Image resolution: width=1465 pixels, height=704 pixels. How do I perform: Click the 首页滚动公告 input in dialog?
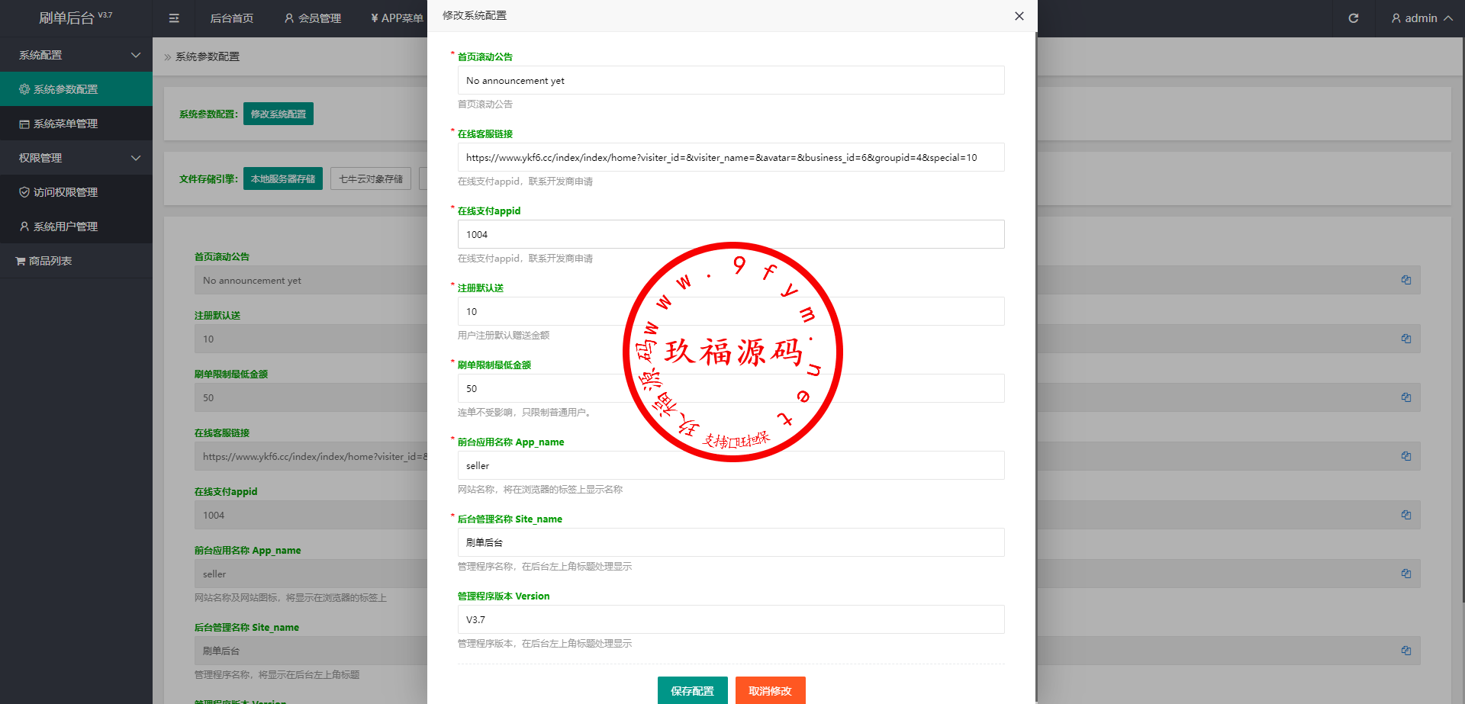tap(731, 80)
